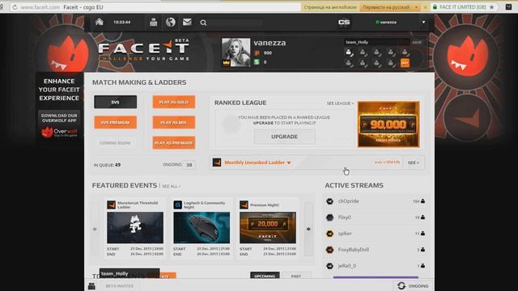Click Download our Overwolf app
Viewport: 518px width, 291px height.
pyautogui.click(x=59, y=118)
